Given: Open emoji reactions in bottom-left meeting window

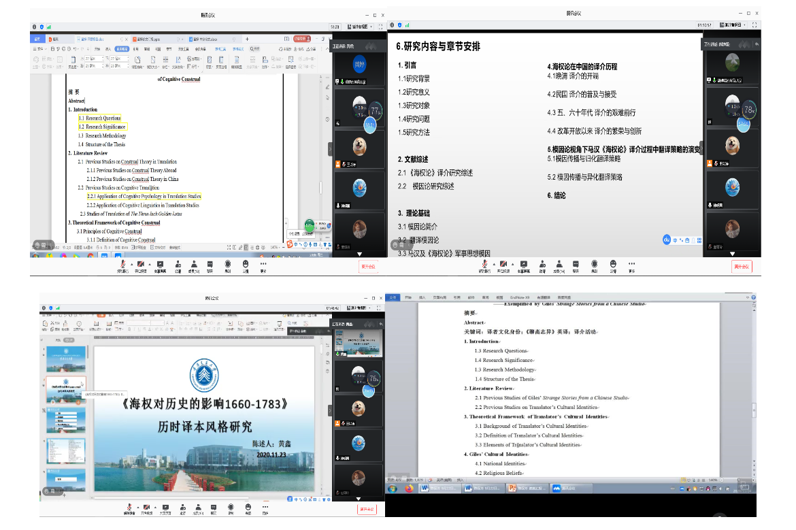Looking at the screenshot, I should 248,509.
